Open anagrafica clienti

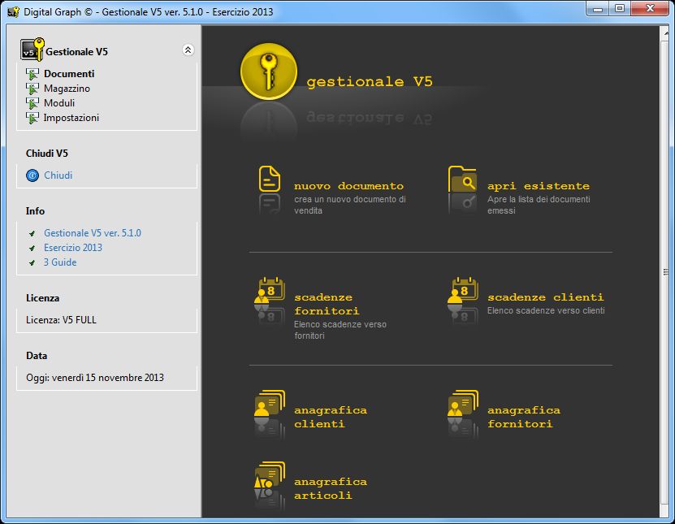(x=331, y=417)
